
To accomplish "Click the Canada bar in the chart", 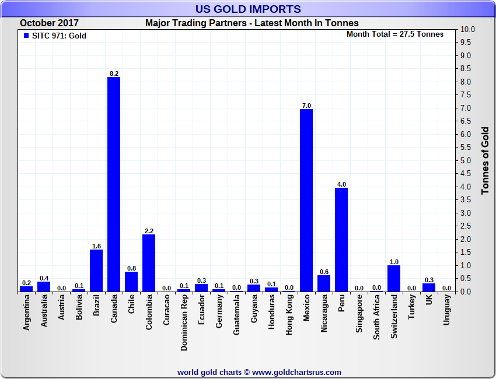I will [x=114, y=184].
